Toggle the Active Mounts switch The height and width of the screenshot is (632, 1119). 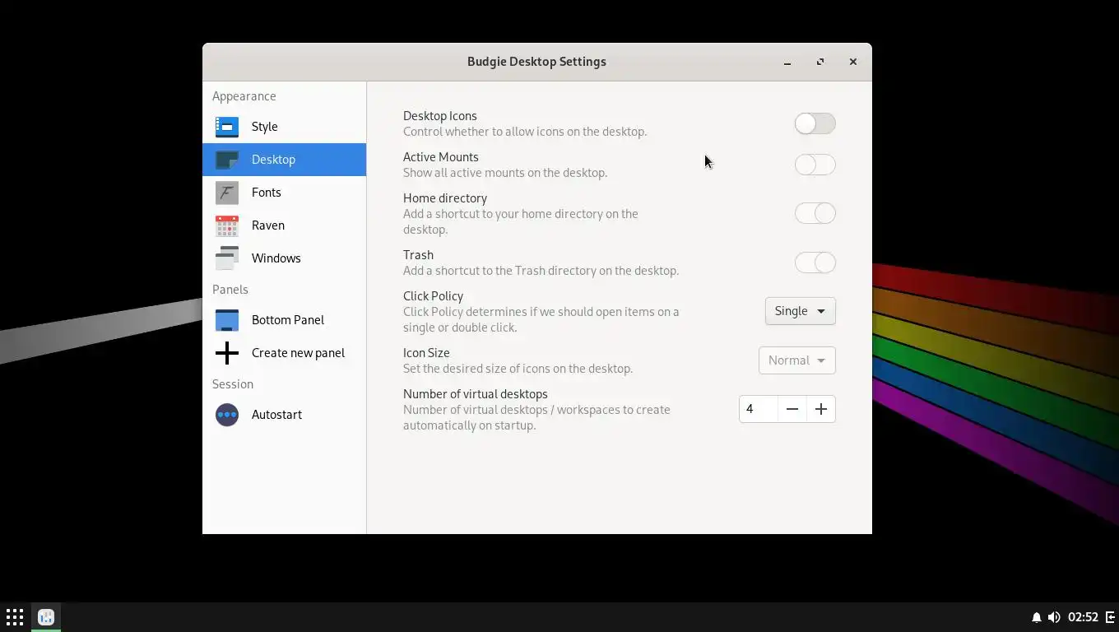[815, 165]
